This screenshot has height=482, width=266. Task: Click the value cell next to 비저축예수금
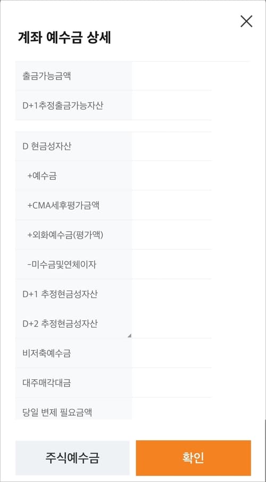click(x=172, y=353)
